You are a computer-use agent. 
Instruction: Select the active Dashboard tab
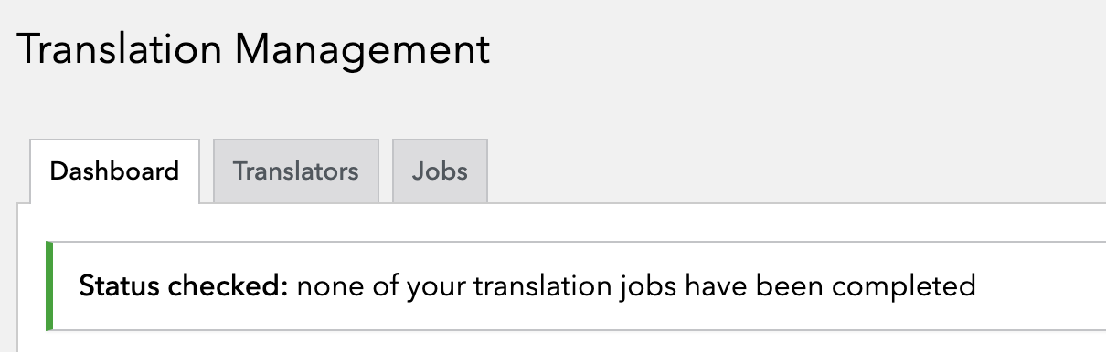coord(114,171)
